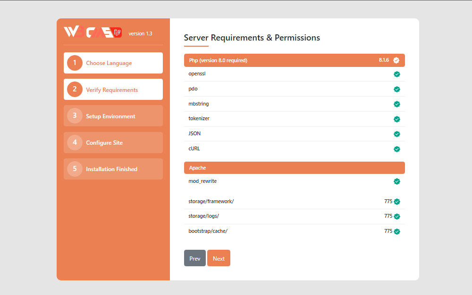Click the tokenizer green check icon
Viewport: 472px width, 295px height.
[397, 119]
